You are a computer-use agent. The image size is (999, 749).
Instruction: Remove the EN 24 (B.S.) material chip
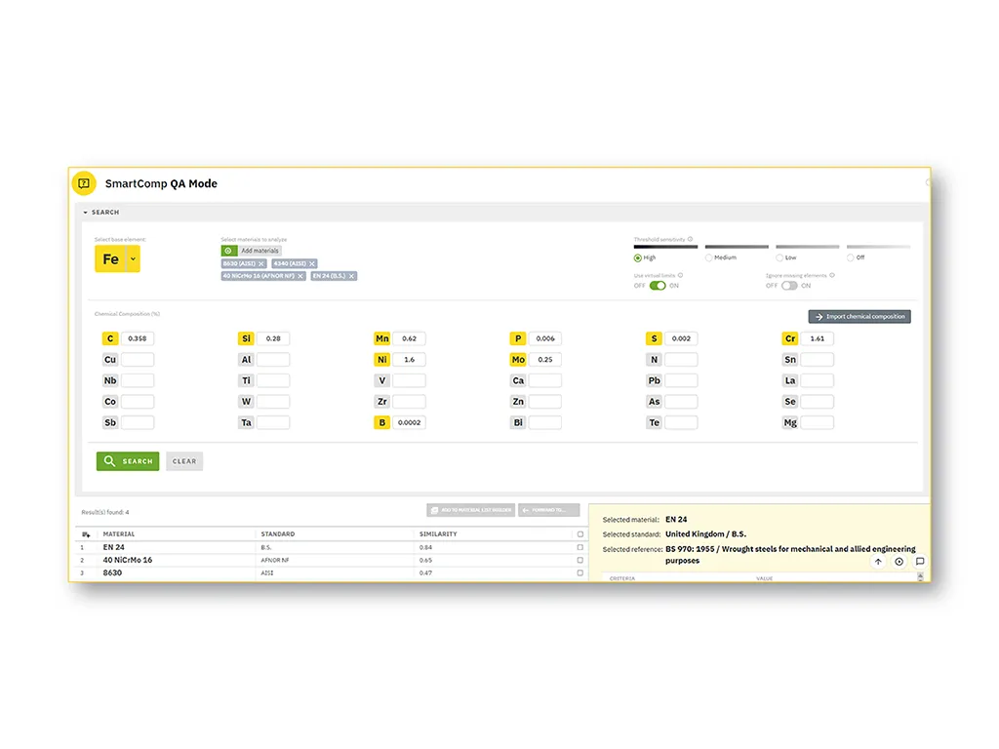pos(351,276)
